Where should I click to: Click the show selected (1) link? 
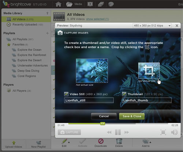click(x=97, y=19)
